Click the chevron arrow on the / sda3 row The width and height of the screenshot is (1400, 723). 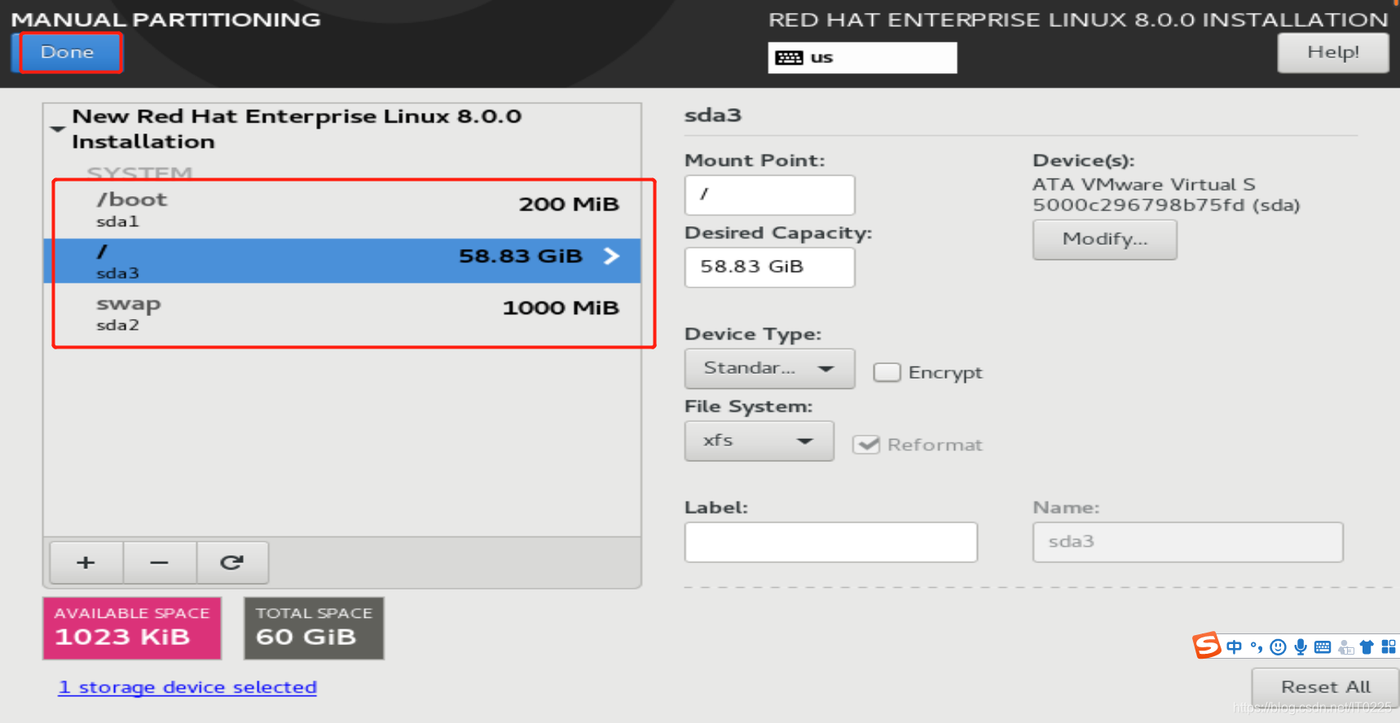tap(611, 256)
